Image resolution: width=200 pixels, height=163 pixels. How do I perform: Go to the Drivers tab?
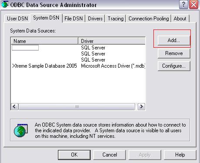[x=95, y=19]
